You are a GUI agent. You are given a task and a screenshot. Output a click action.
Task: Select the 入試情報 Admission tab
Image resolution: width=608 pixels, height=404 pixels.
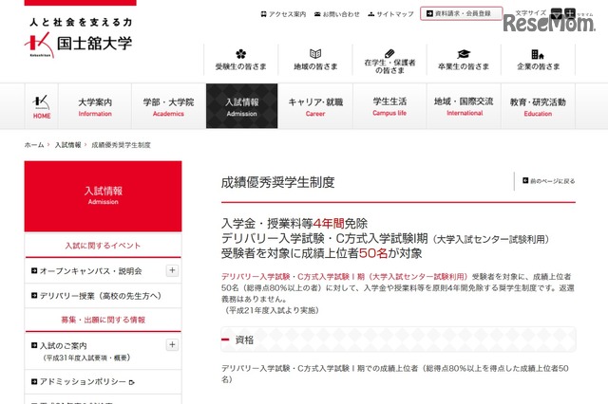[x=241, y=105]
